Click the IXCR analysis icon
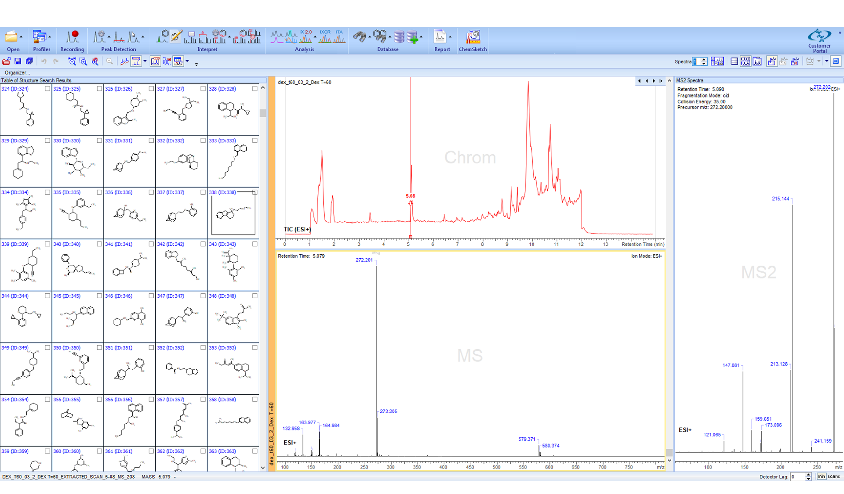844x494 pixels. (x=325, y=36)
